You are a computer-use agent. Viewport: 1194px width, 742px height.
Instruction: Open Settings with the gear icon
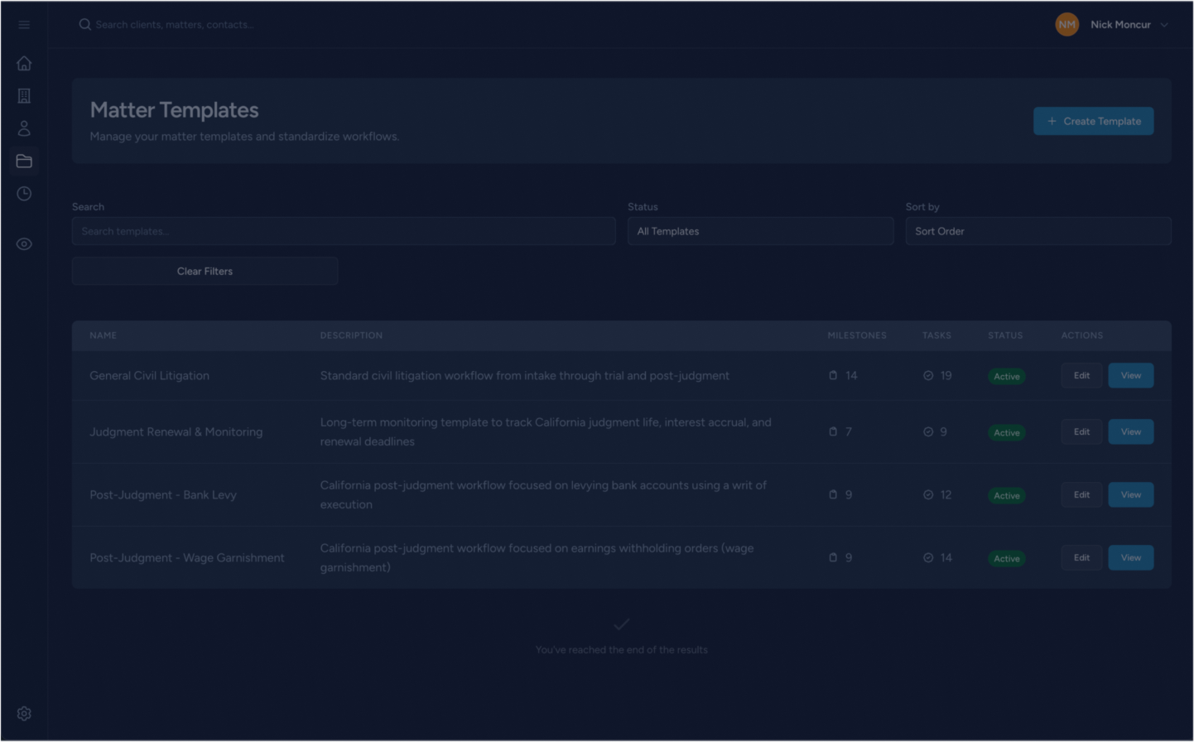pyautogui.click(x=23, y=713)
